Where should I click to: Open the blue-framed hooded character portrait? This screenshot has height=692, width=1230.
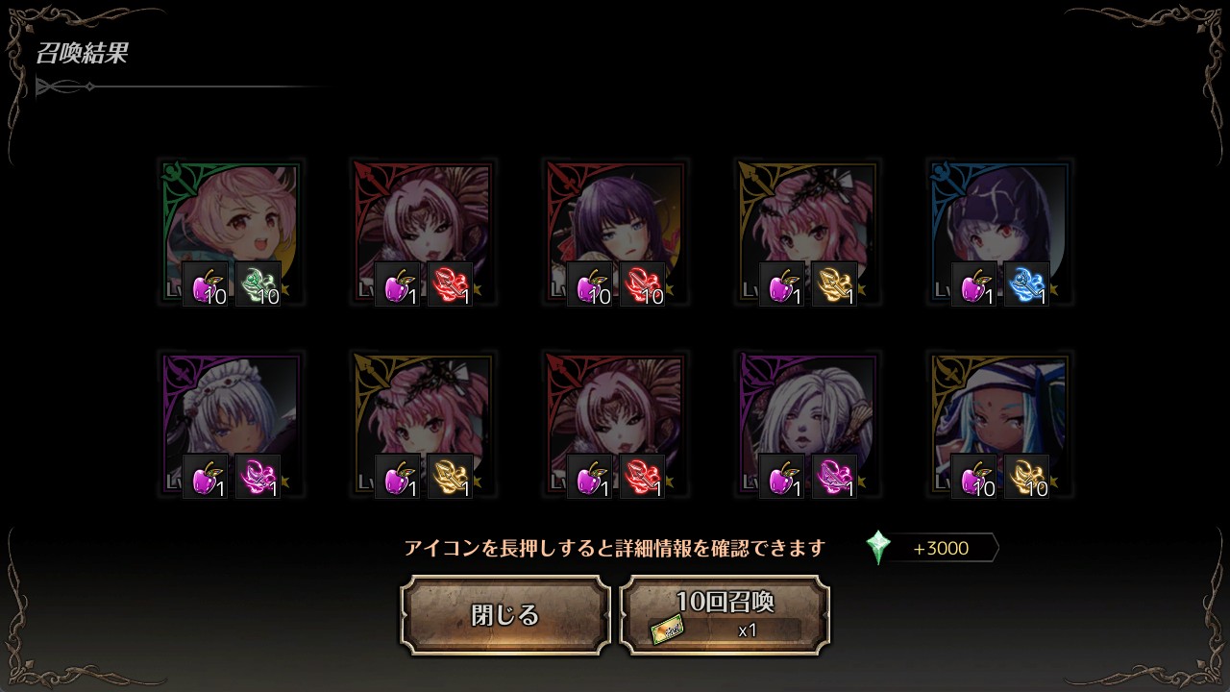coord(999,233)
